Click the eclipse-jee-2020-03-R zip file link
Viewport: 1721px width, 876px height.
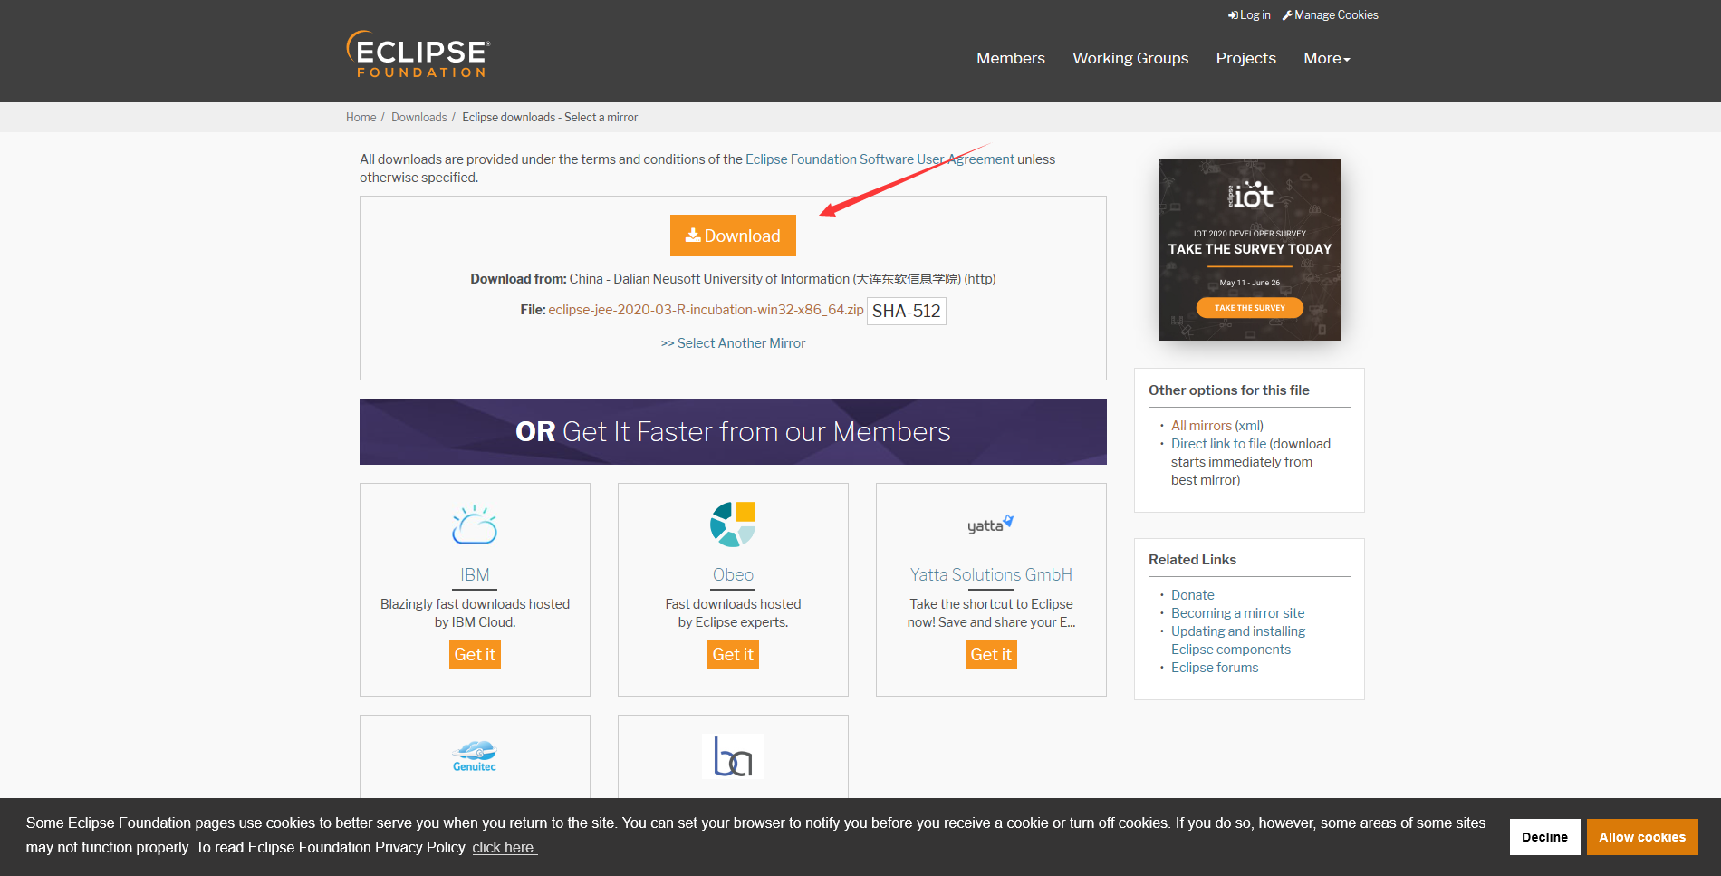pyautogui.click(x=706, y=310)
